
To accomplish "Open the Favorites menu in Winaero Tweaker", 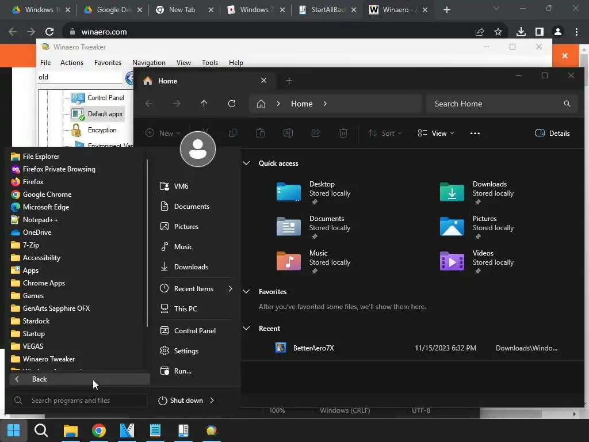I will click(108, 62).
